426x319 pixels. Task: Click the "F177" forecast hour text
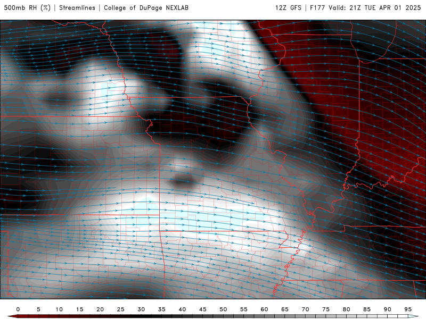(317, 8)
